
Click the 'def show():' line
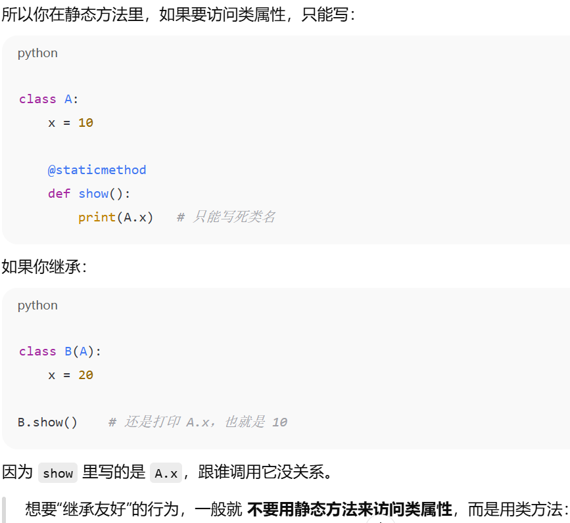click(89, 194)
